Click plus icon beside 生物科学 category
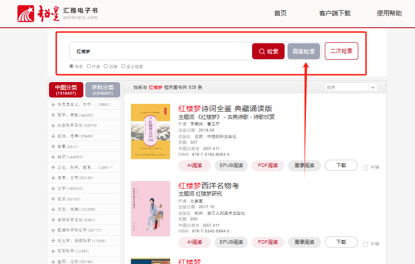This screenshot has width=415, height=264. point(53,251)
